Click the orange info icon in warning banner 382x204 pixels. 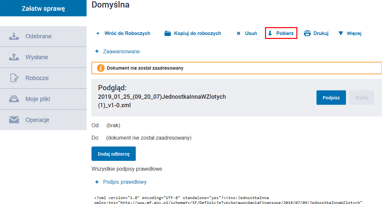(x=101, y=68)
